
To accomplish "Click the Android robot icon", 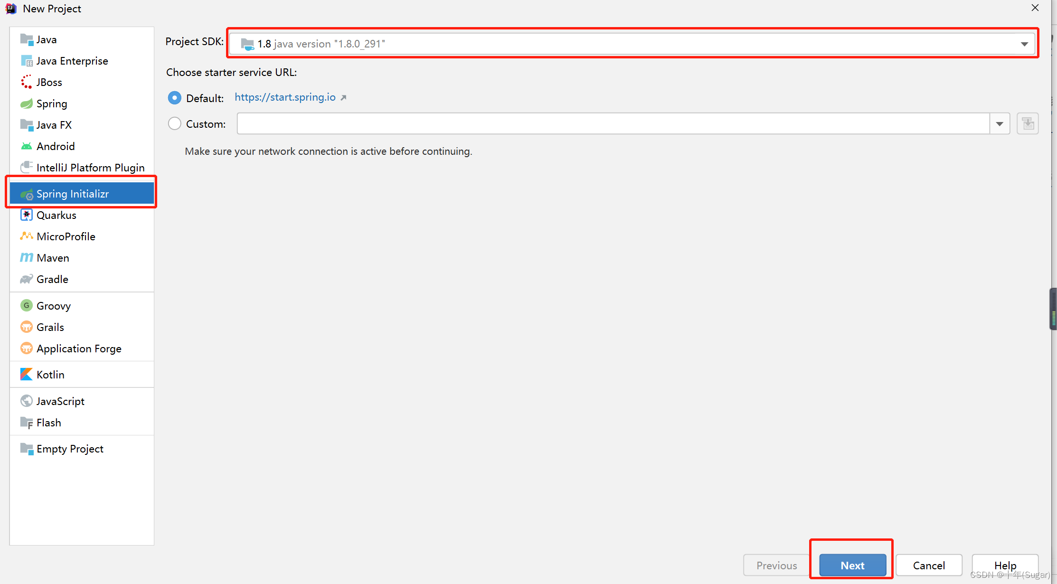I will 27,146.
